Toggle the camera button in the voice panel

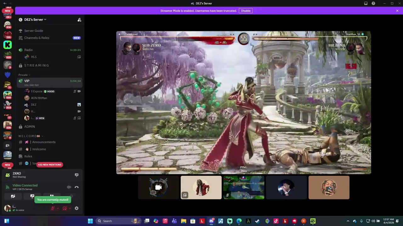pyautogui.click(x=13, y=196)
